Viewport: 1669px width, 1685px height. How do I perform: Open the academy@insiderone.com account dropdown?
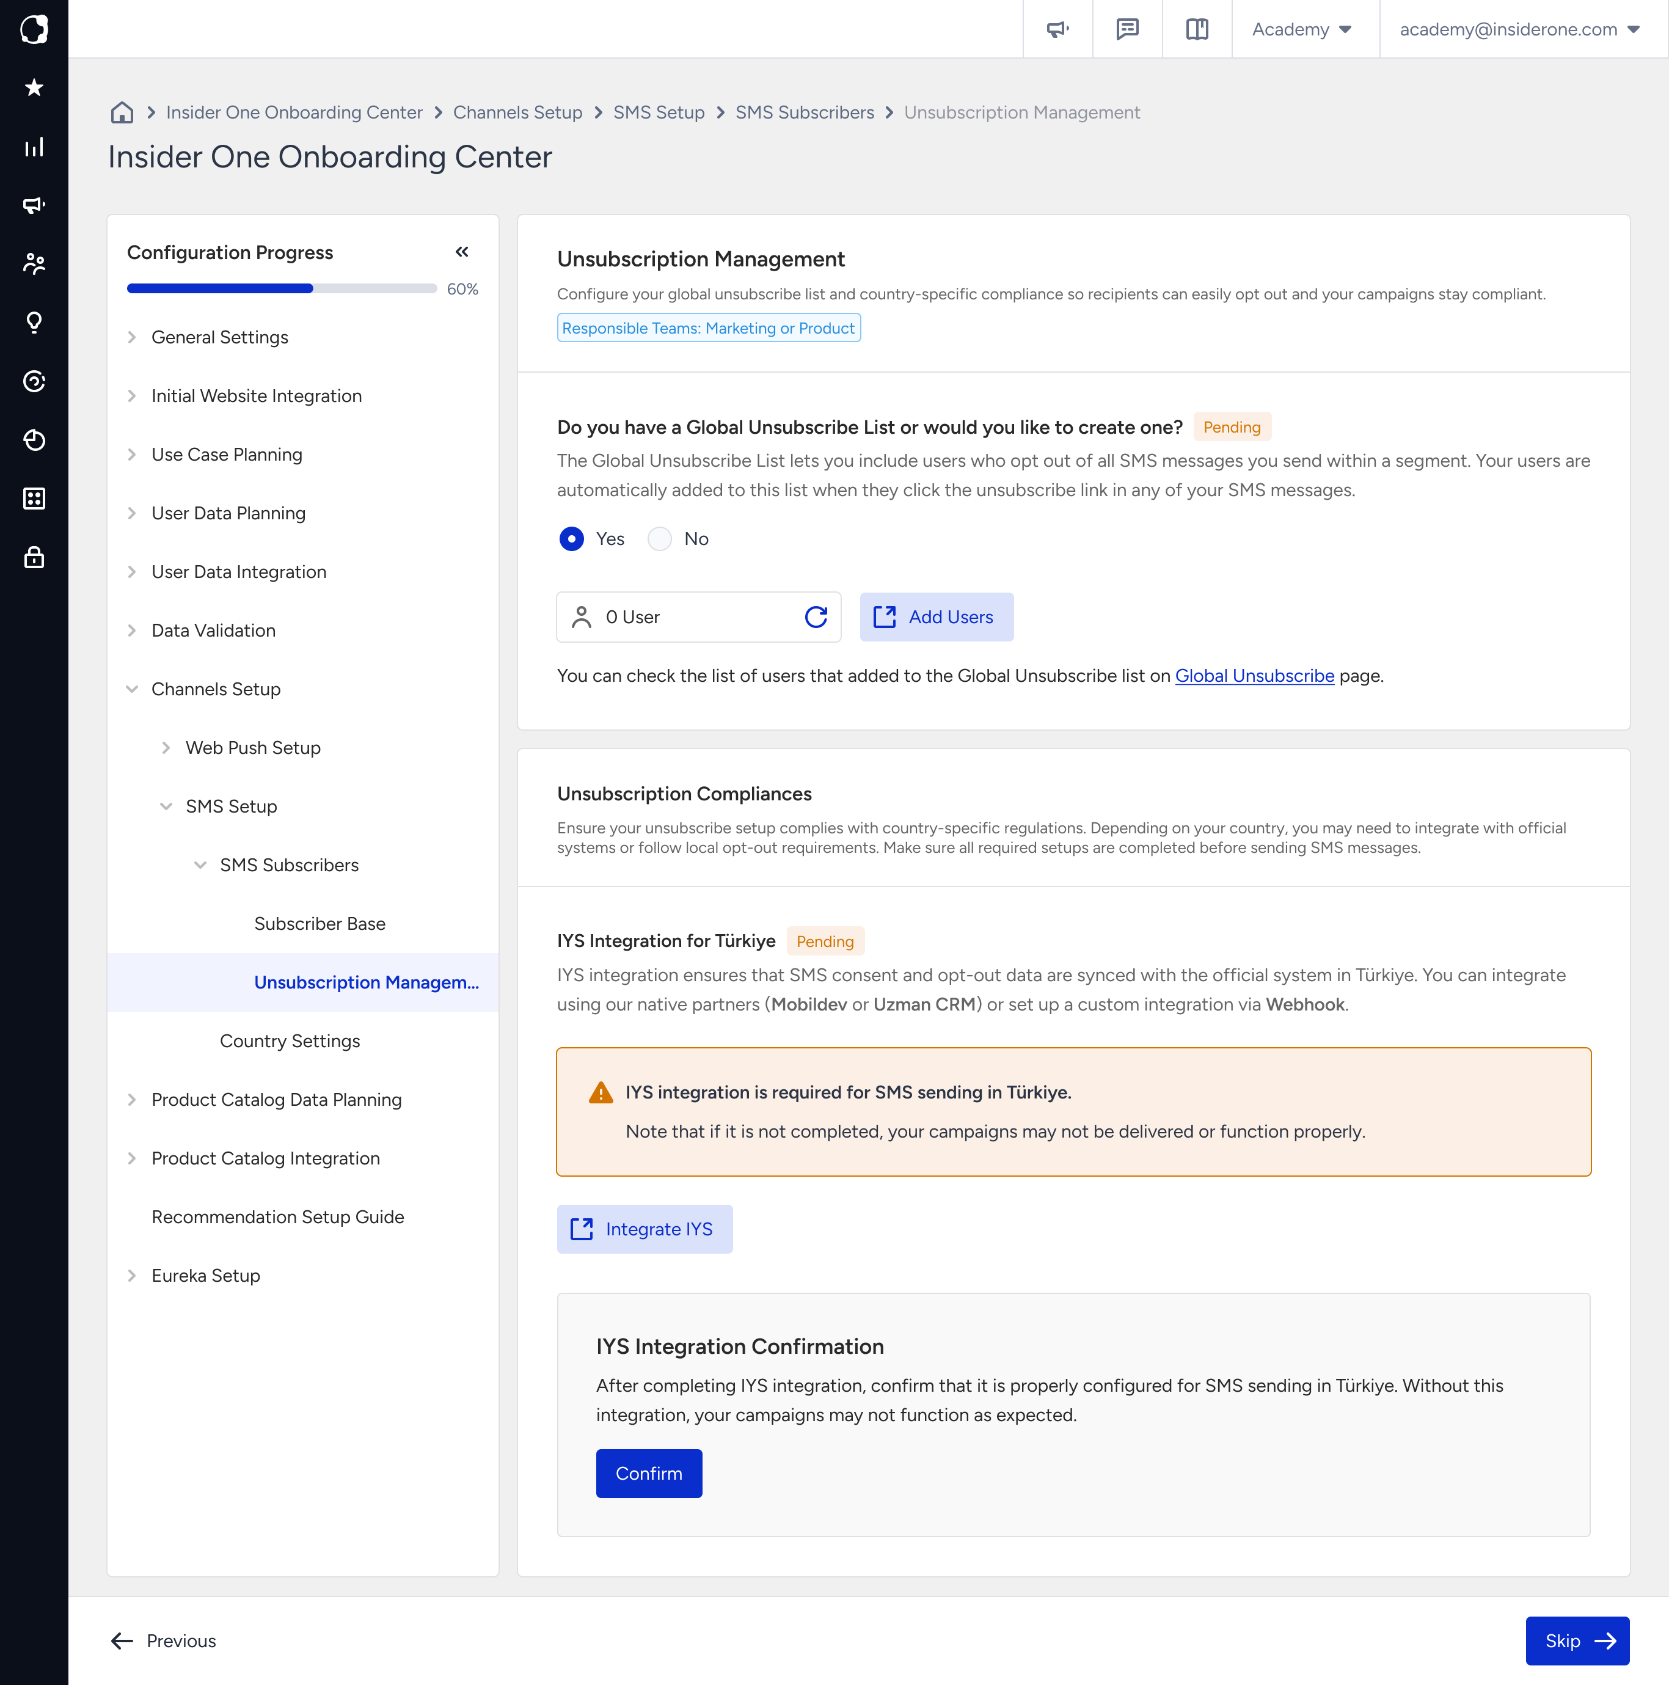tap(1520, 29)
